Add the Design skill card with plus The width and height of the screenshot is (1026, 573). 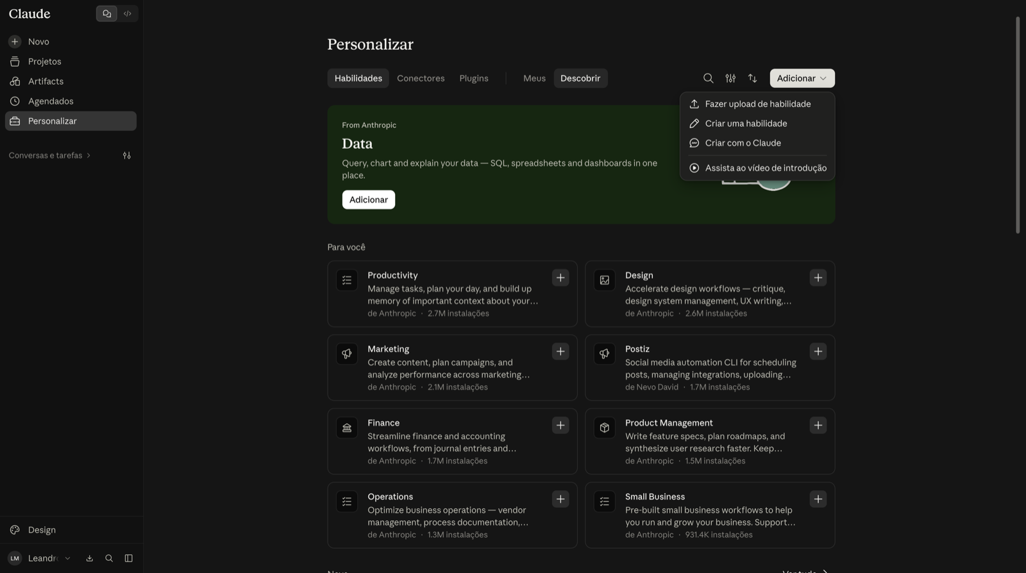coord(818,278)
